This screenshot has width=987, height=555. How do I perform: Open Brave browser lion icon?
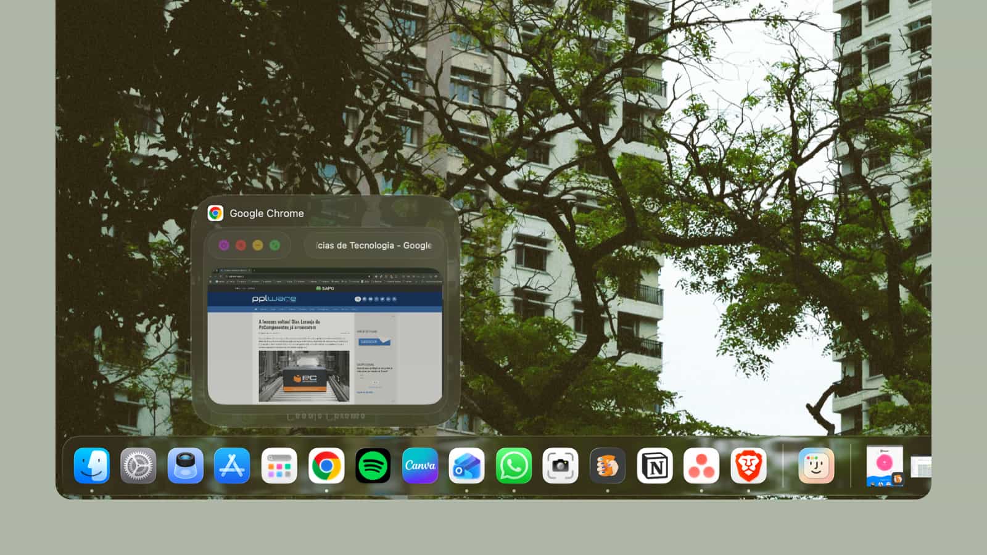[x=748, y=466]
